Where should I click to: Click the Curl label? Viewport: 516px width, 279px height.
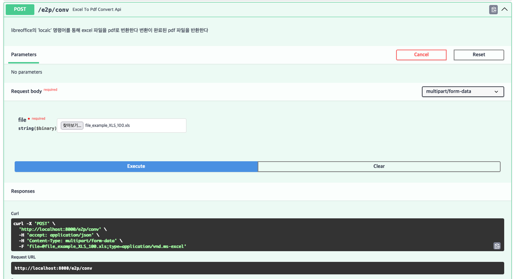pyautogui.click(x=15, y=213)
